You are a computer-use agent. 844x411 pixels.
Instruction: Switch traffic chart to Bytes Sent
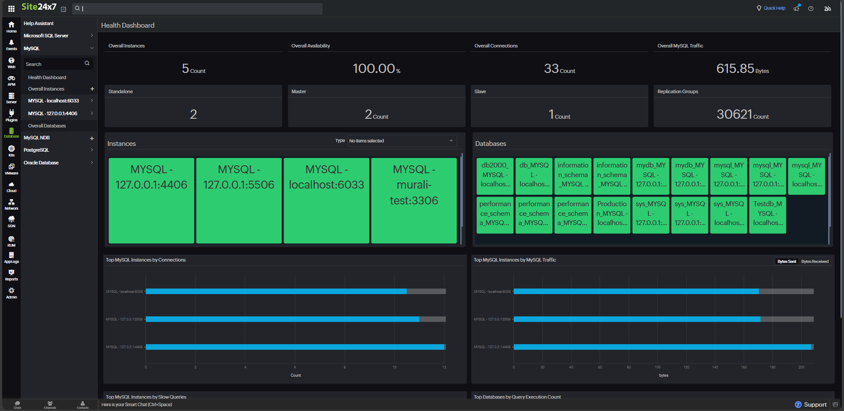[786, 262]
